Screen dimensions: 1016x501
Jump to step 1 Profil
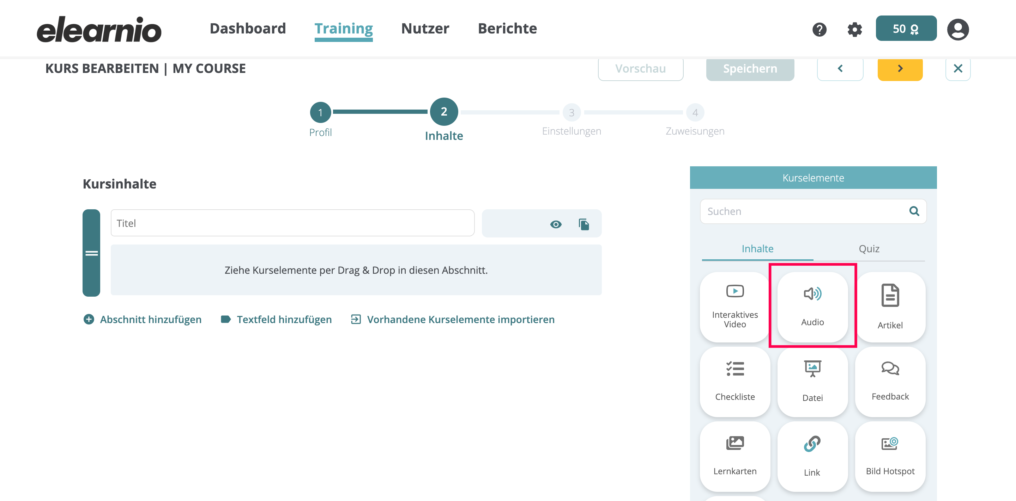[x=320, y=113]
